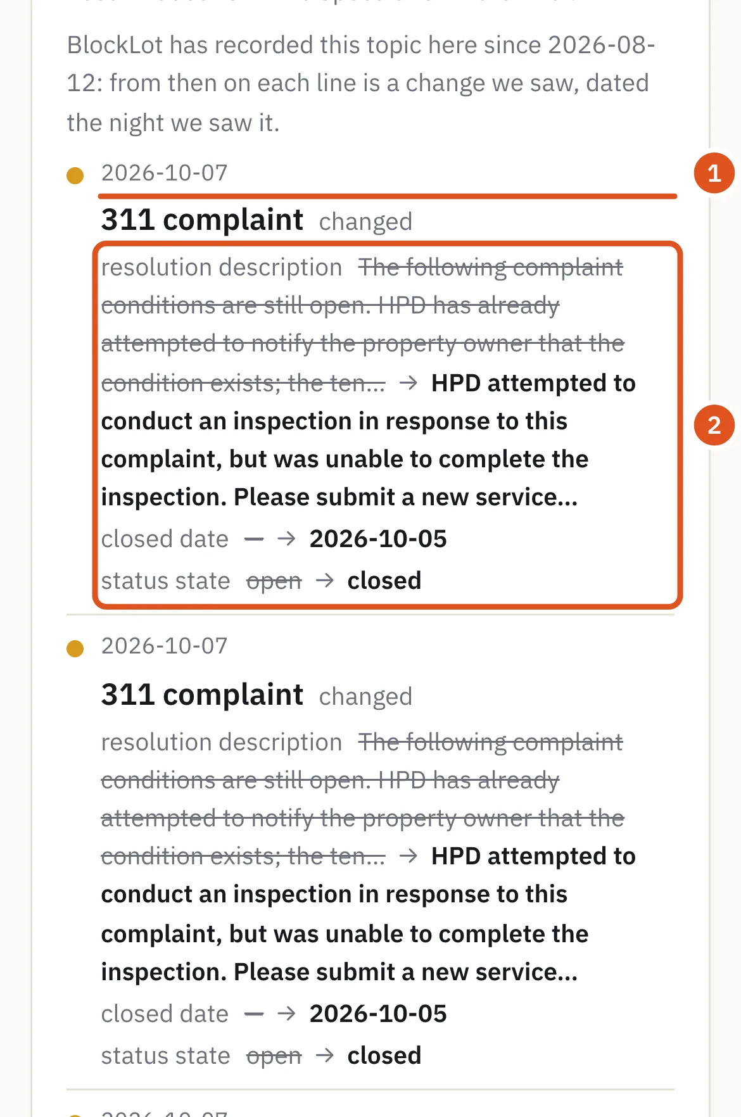Click the arrow between open and closed in the second entry
Screen dimensions: 741x1117
[325, 1055]
